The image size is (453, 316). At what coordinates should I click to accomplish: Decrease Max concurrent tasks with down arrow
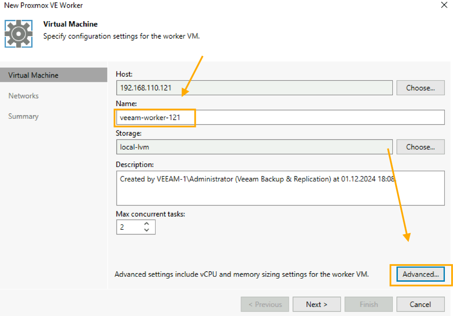[x=146, y=230]
